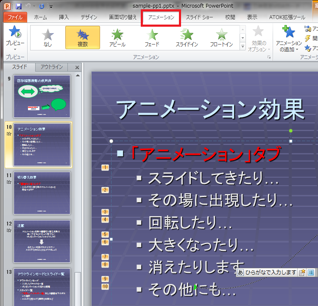Click the animation pane icon at top right

[308, 28]
